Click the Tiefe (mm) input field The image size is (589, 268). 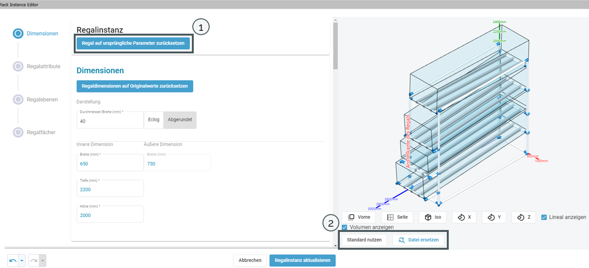coord(110,190)
